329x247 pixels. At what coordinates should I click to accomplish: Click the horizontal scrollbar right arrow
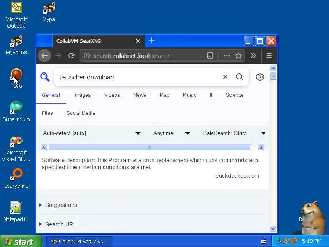[261, 147]
